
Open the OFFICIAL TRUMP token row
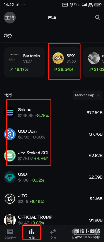click(x=52, y=220)
